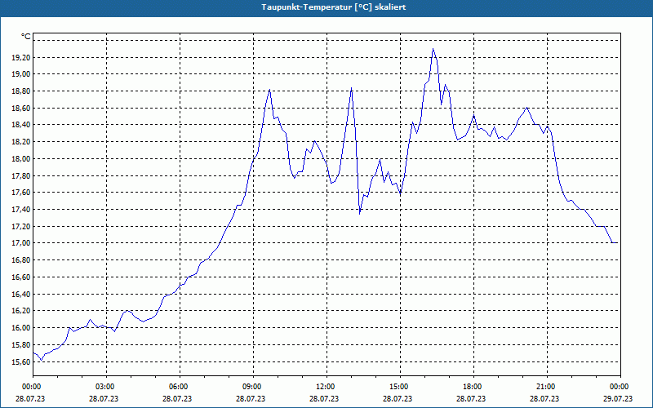Click the 16,40 y-axis label
This screenshot has height=408, width=653.
coord(22,294)
